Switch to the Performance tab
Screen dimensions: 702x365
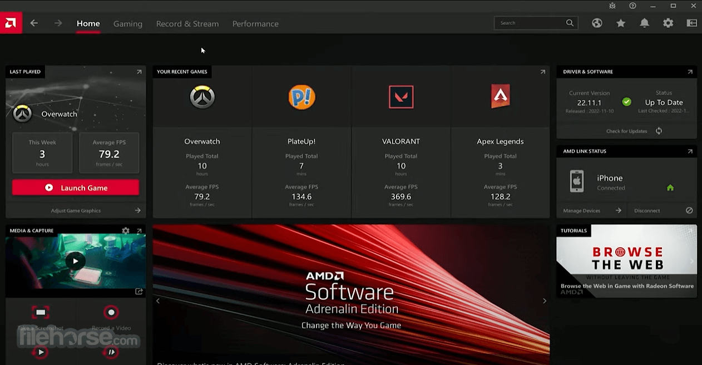(x=255, y=23)
